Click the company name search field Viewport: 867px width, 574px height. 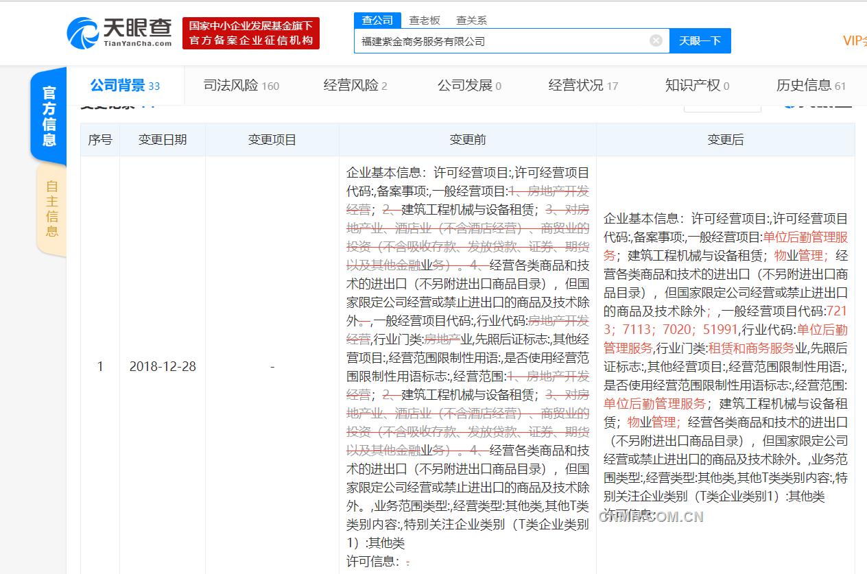pyautogui.click(x=501, y=41)
